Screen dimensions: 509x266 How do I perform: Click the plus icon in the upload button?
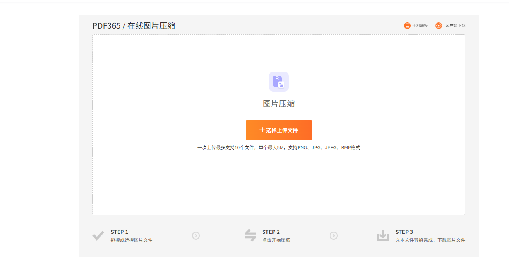(262, 130)
